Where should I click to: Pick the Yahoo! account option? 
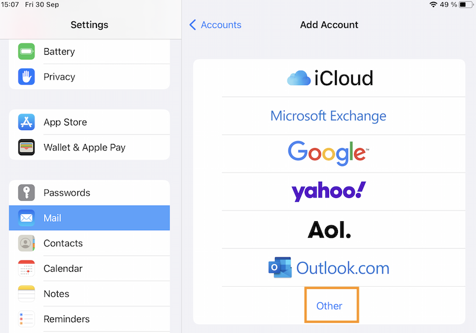pyautogui.click(x=328, y=191)
